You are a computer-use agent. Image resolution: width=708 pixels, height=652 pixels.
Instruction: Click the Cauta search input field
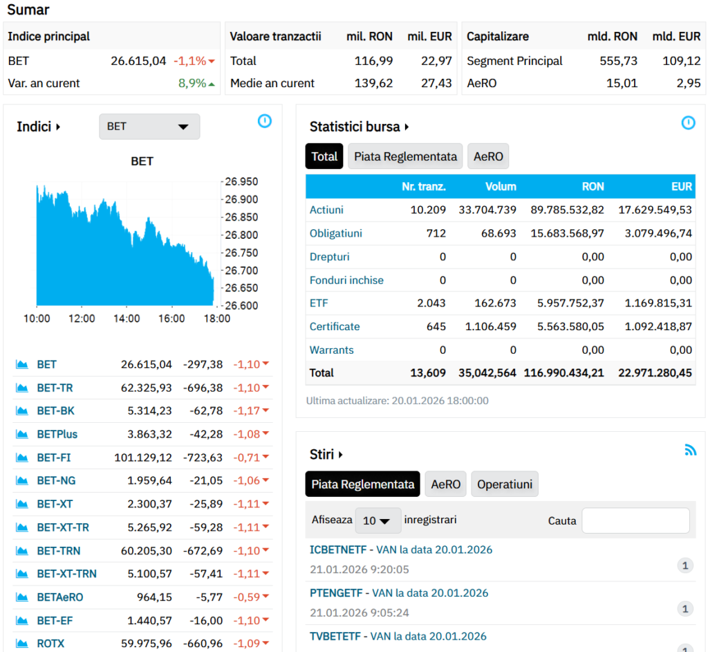635,520
